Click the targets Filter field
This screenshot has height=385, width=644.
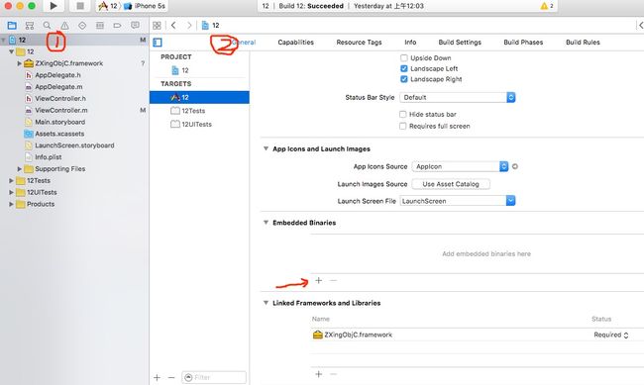214,378
